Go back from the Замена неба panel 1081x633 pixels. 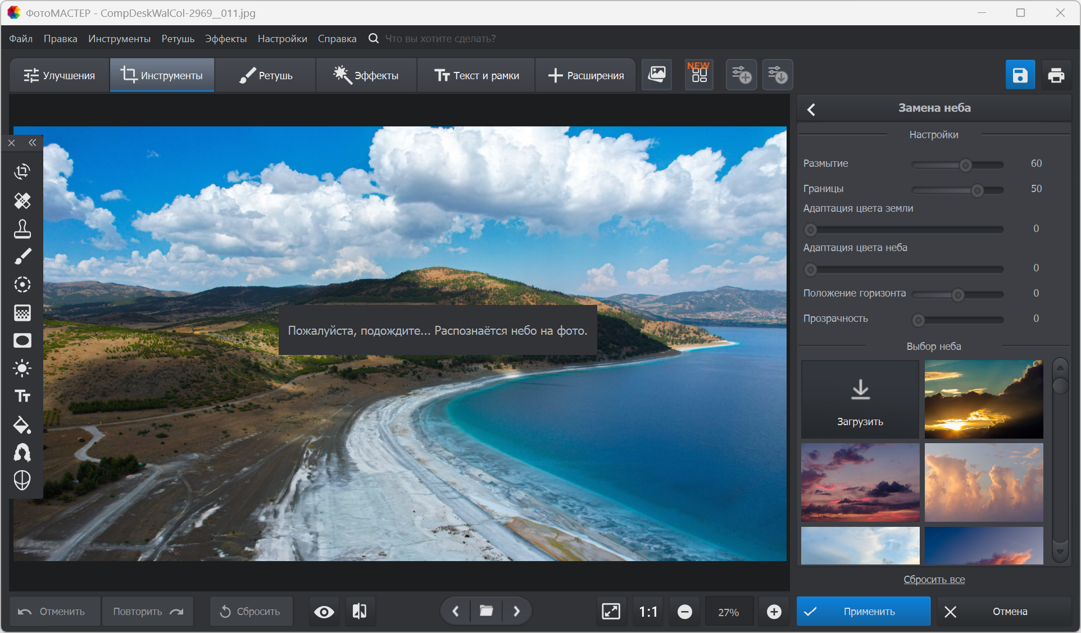(811, 109)
